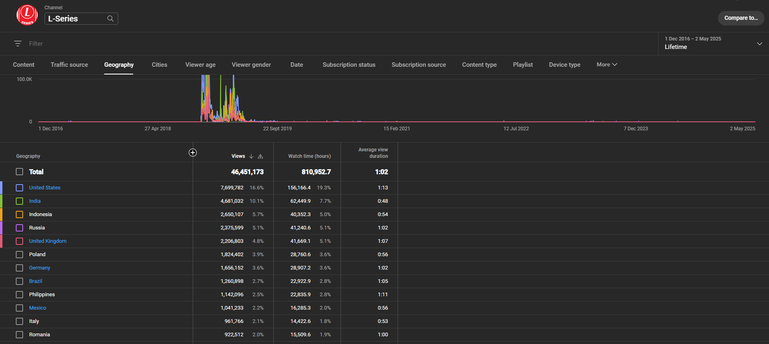Click the Compare to... button
Image resolution: width=769 pixels, height=344 pixels.
[x=741, y=18]
